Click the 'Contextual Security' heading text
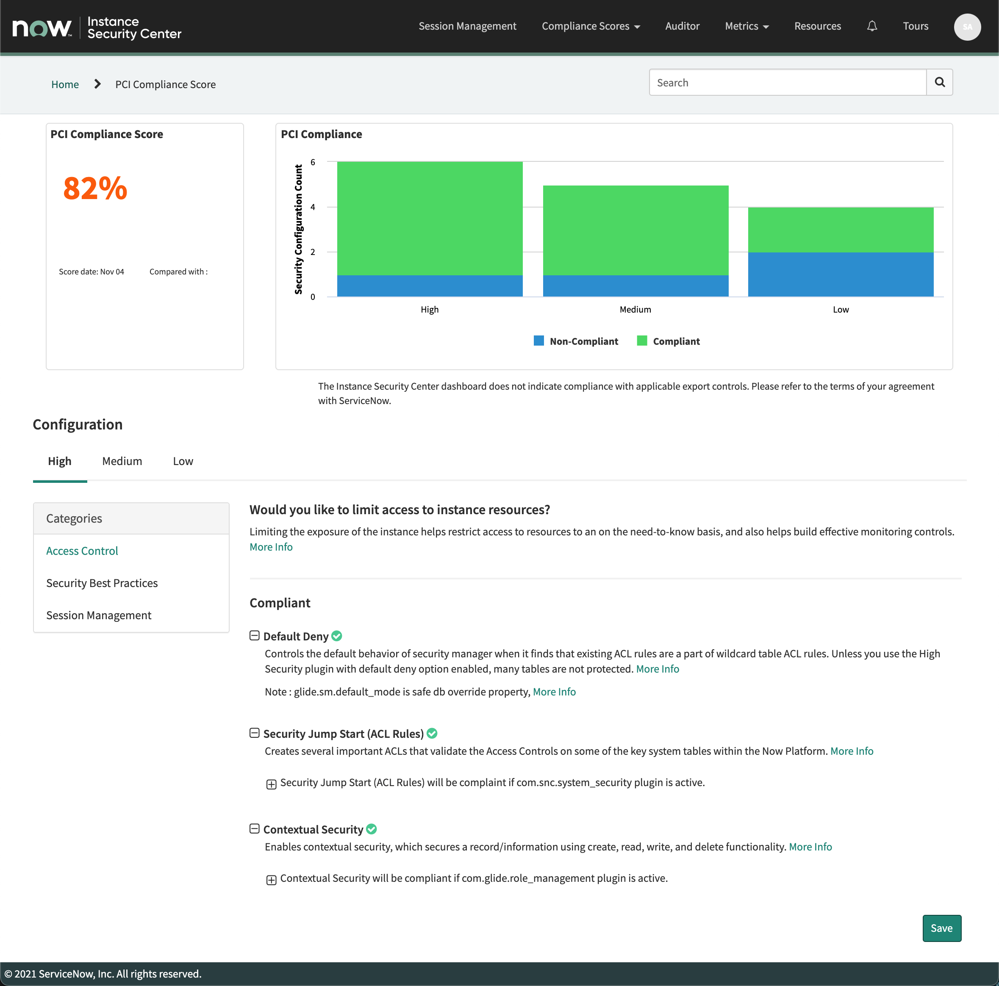999x986 pixels. [x=314, y=829]
